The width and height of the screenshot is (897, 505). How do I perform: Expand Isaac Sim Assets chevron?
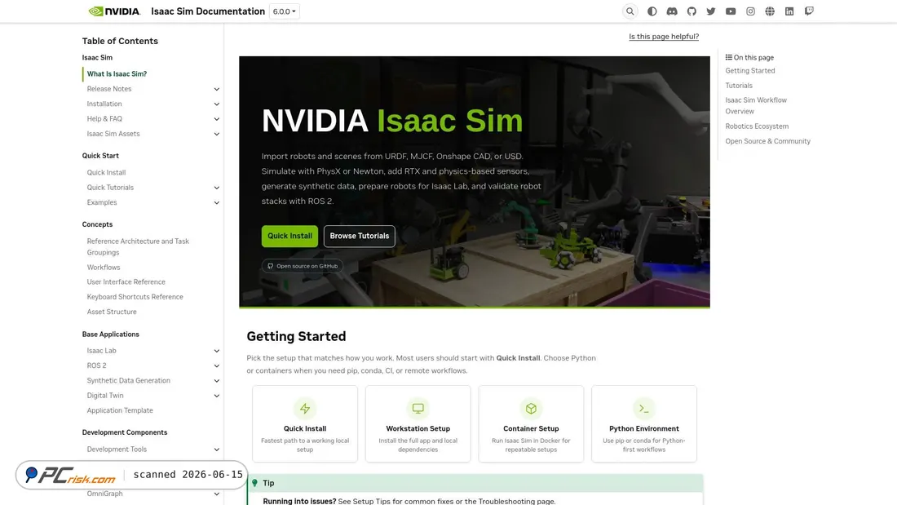(x=217, y=134)
